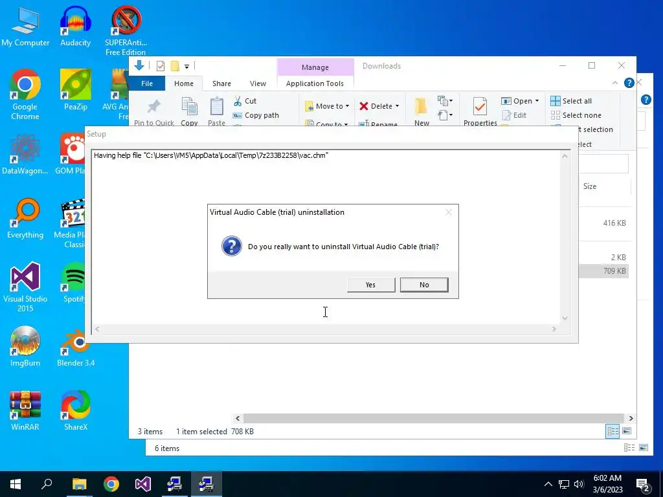Open Application Tools ribbon tab
Screen dimensions: 663x497
tap(315, 83)
